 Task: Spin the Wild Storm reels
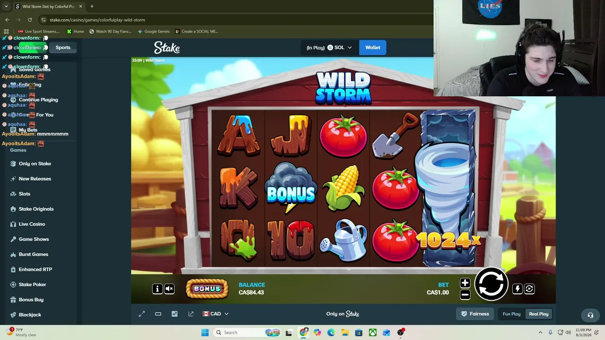(x=491, y=284)
